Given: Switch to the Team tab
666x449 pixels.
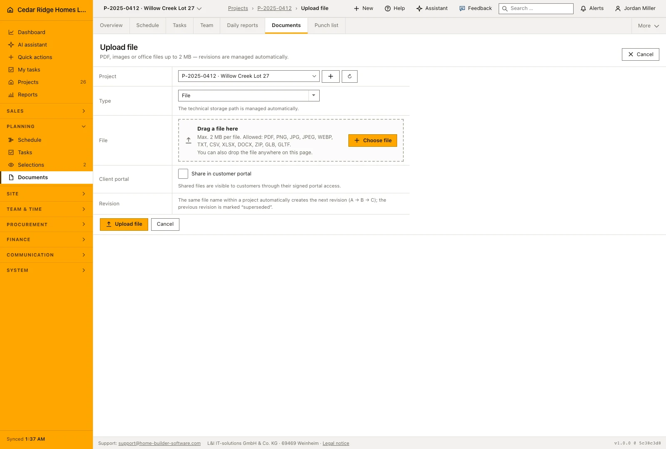Looking at the screenshot, I should pos(206,25).
